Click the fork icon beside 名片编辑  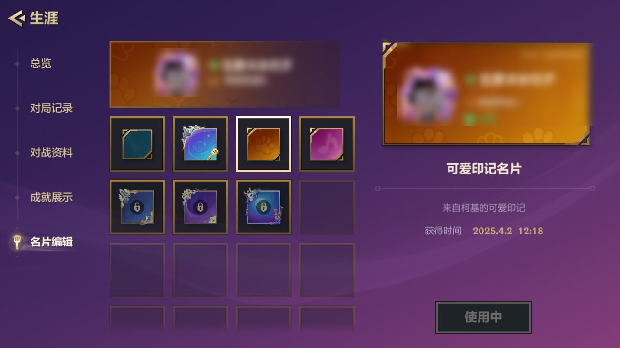[17, 242]
